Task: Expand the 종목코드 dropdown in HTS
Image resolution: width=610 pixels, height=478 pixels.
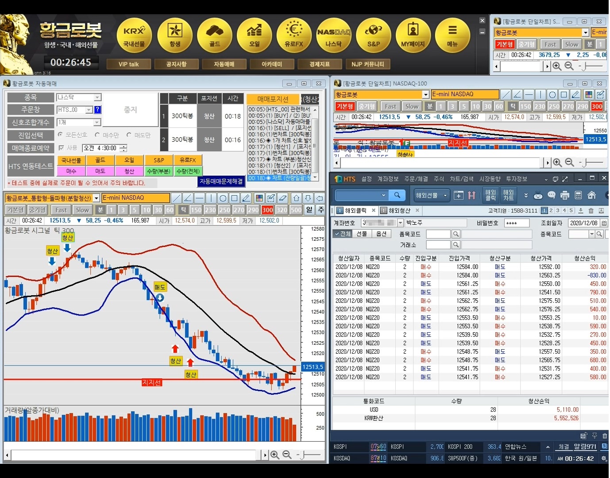Action: [592, 234]
